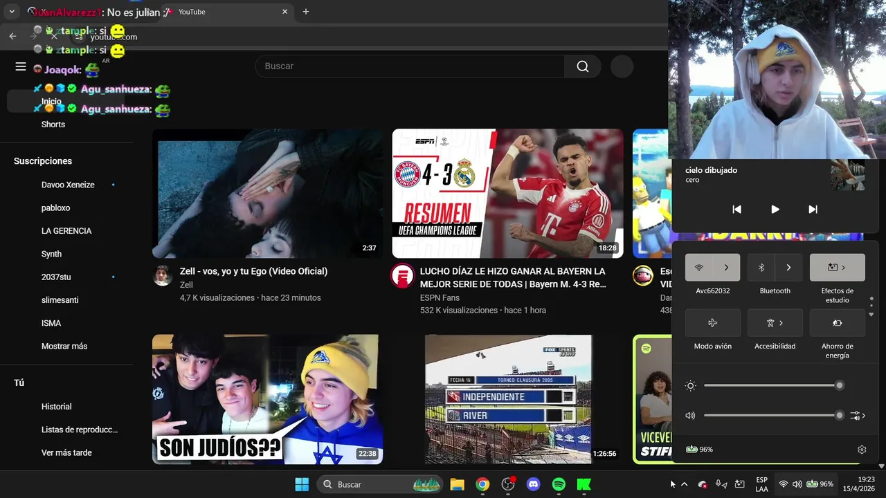This screenshot has width=886, height=498.
Task: Open quick settings gear icon
Action: tap(862, 450)
